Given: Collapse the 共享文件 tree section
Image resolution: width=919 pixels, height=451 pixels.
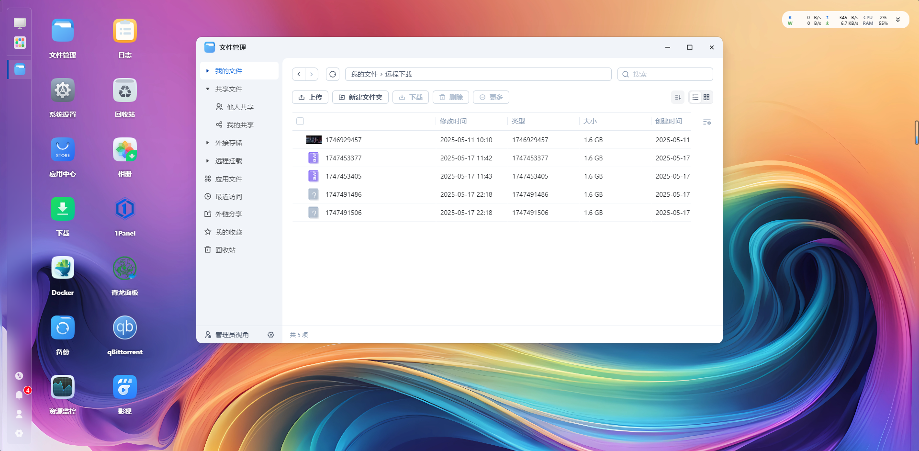Looking at the screenshot, I should coord(208,89).
